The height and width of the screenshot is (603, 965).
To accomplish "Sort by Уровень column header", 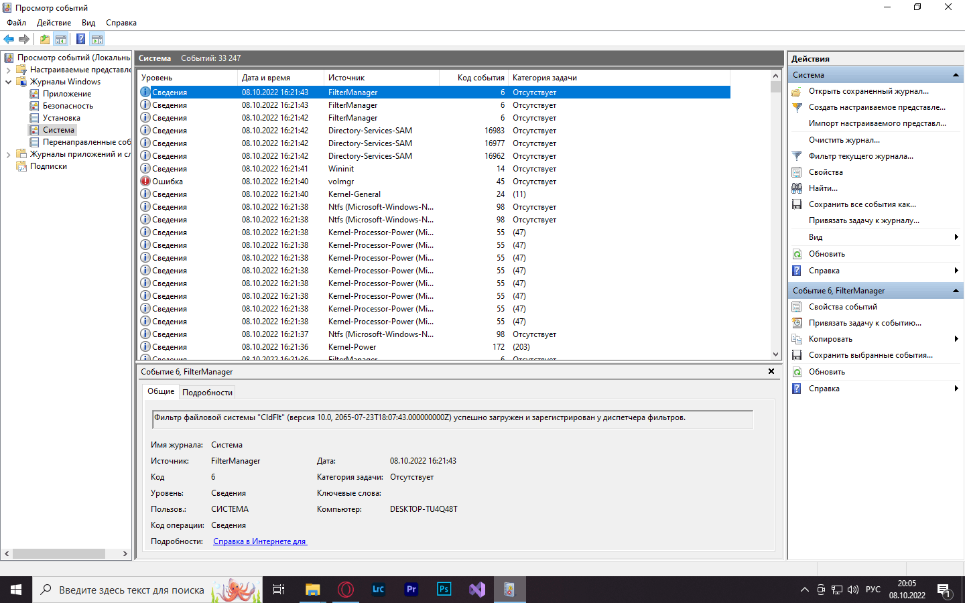I will pyautogui.click(x=188, y=78).
